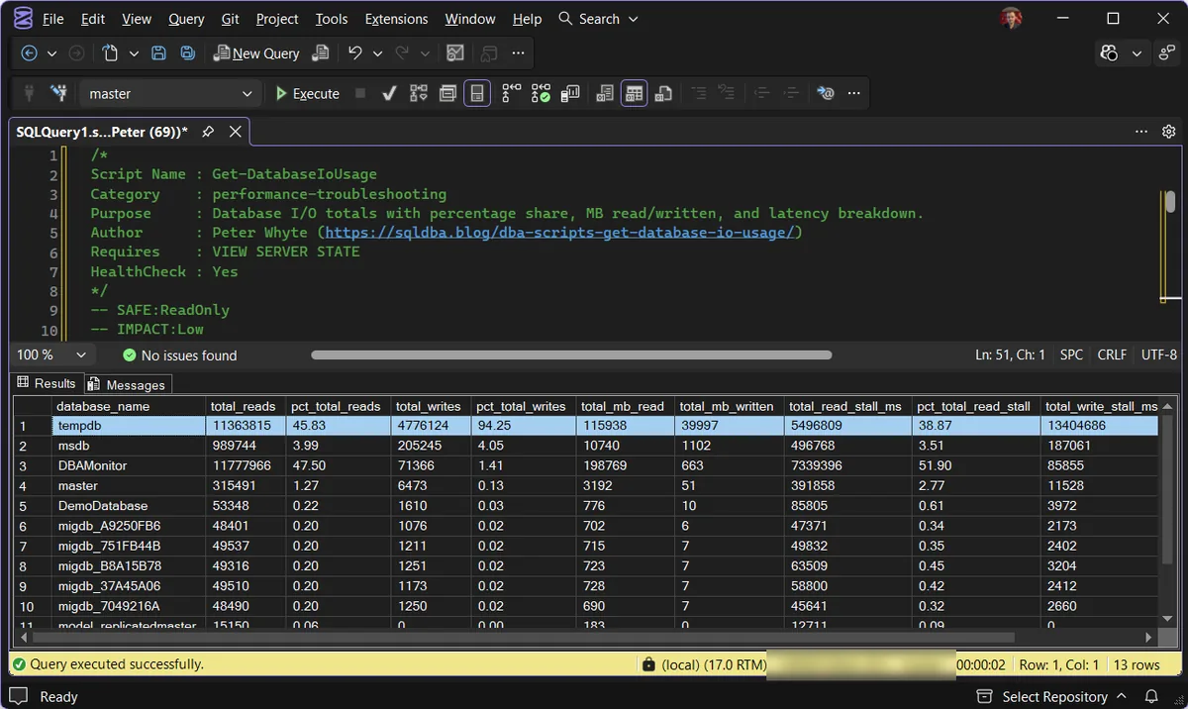Open the Extensions menu
The height and width of the screenshot is (709, 1188).
pyautogui.click(x=396, y=19)
